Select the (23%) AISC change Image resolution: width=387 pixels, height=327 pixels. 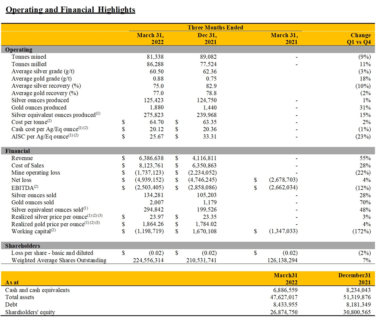tap(363, 137)
